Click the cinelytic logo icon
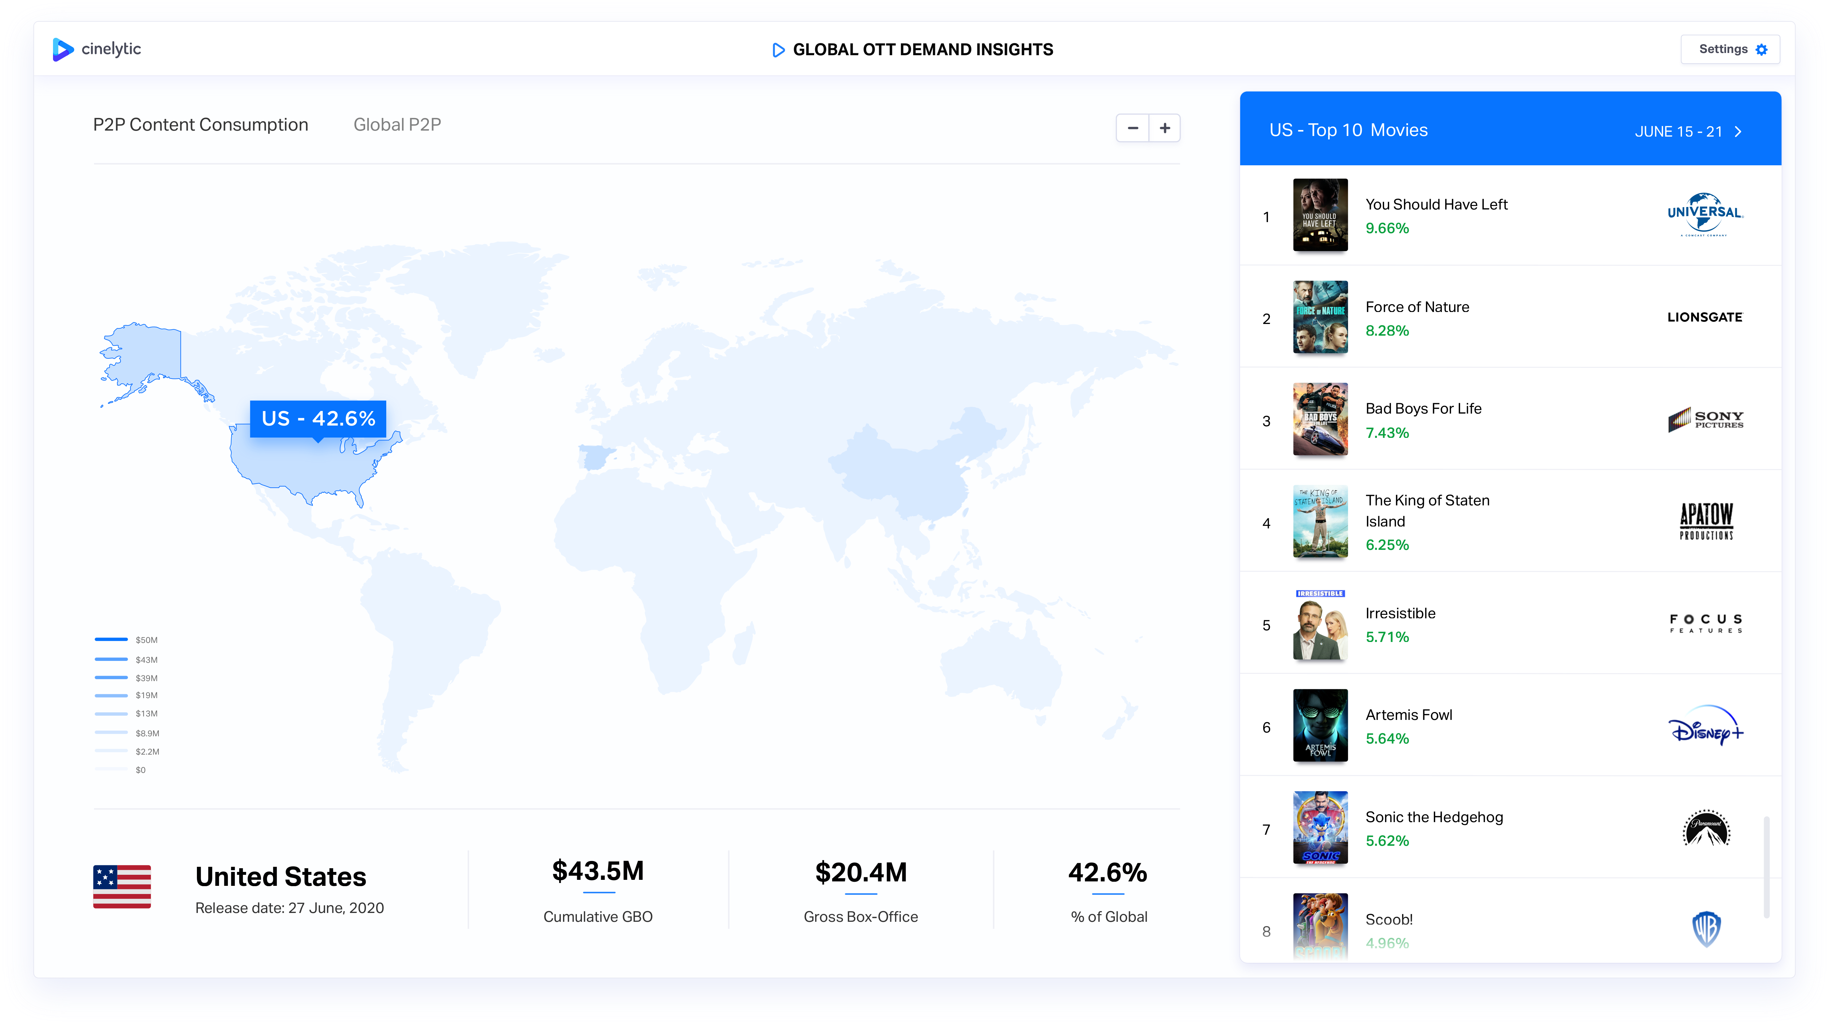This screenshot has width=1829, height=1024. (62, 49)
